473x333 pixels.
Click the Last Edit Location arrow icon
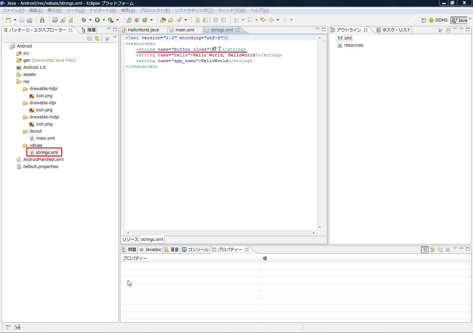click(x=263, y=20)
